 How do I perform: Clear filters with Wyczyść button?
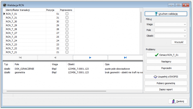click(179, 42)
